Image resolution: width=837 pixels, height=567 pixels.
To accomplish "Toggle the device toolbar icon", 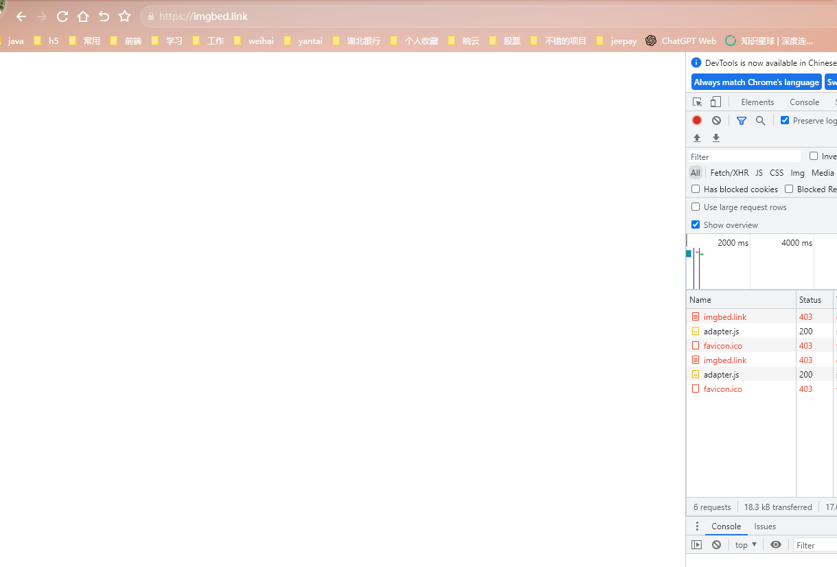I will 715,102.
